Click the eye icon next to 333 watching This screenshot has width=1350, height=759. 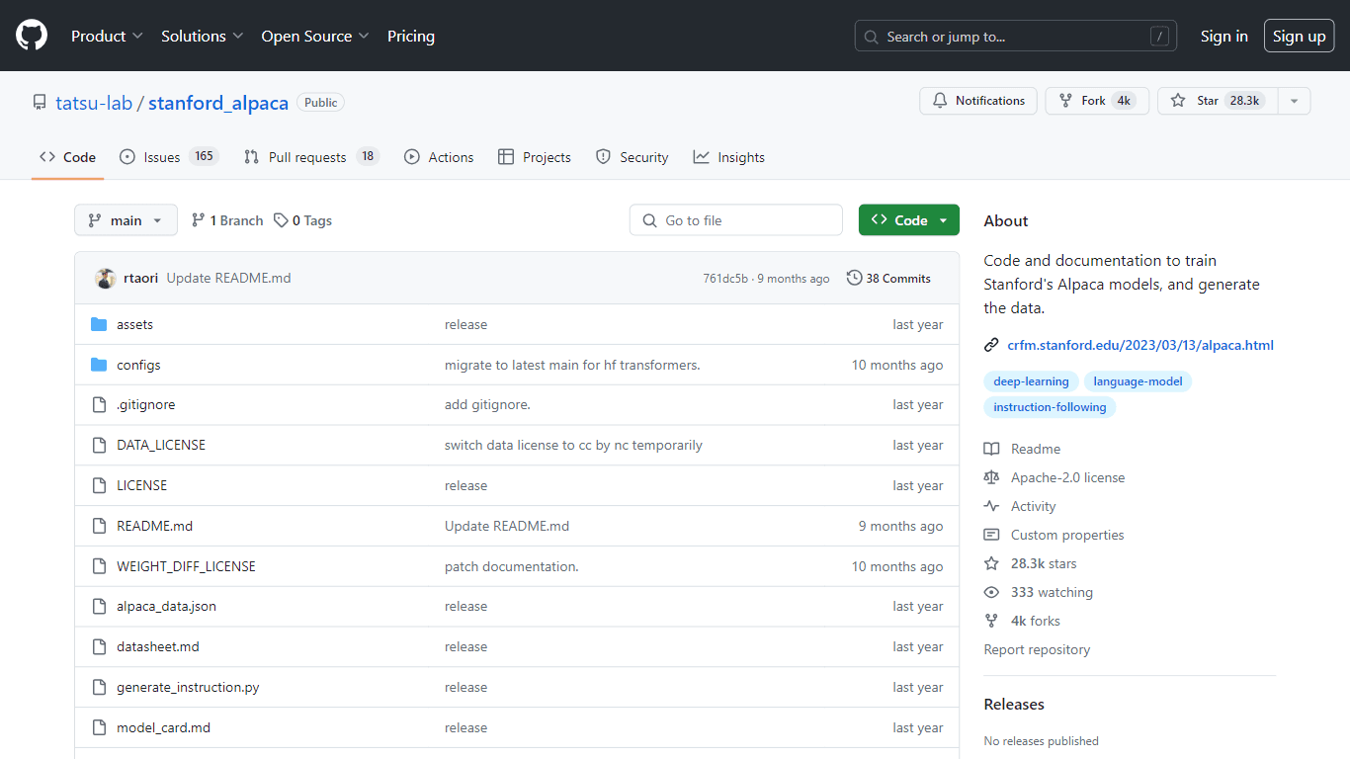tap(991, 592)
